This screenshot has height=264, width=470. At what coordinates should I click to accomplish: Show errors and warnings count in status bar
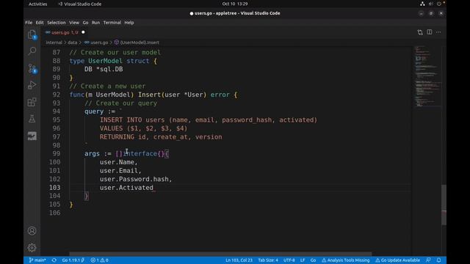100,260
